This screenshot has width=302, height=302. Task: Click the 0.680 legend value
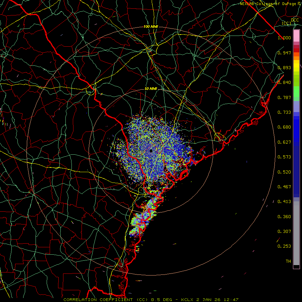point(284,127)
